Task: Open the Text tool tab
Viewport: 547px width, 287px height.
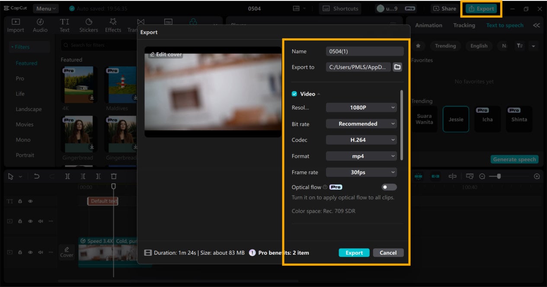Action: point(64,25)
